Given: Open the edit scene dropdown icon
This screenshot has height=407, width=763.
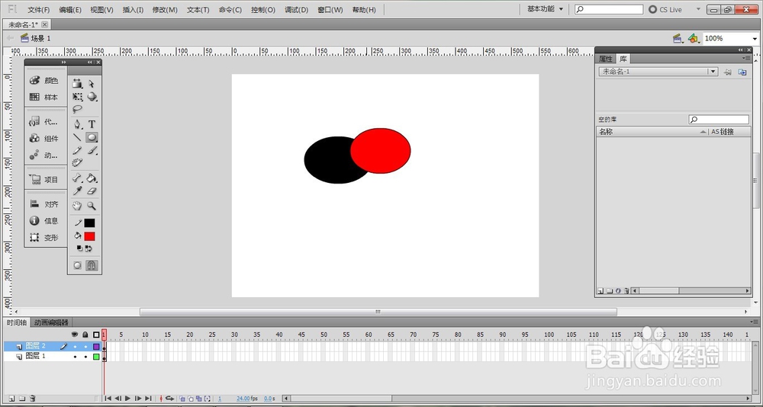Looking at the screenshot, I should click(677, 38).
